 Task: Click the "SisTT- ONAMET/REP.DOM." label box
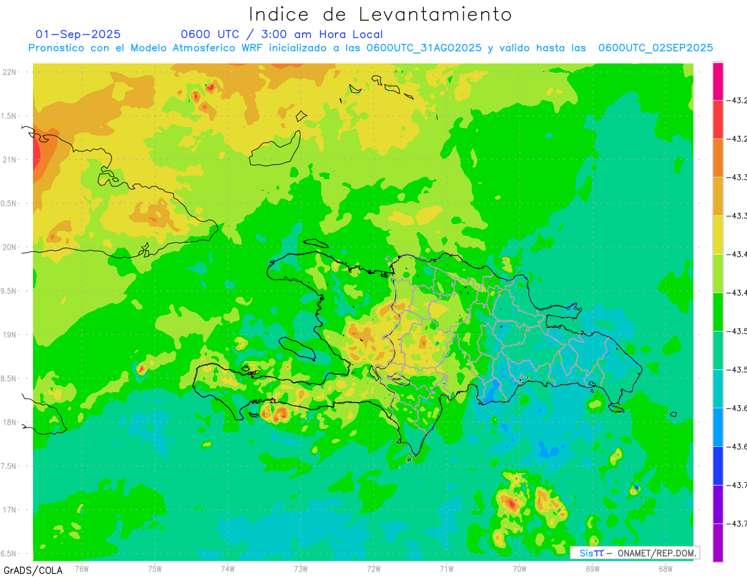pyautogui.click(x=634, y=553)
